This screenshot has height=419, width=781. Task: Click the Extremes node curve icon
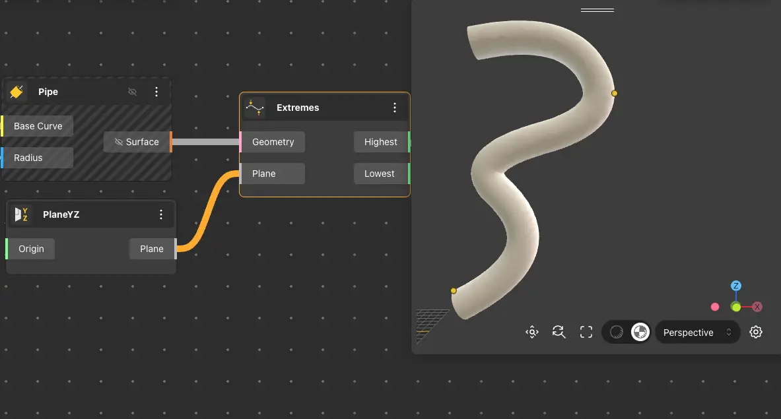tap(255, 108)
